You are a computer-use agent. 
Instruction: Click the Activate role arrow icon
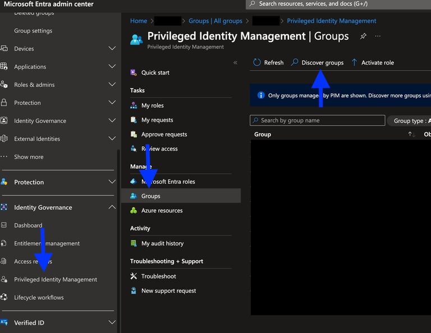pos(354,63)
